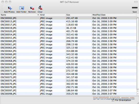Sort by the Modified Date column header

(114, 15)
